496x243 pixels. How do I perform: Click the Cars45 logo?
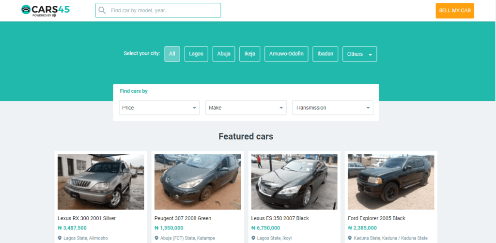coord(45,11)
